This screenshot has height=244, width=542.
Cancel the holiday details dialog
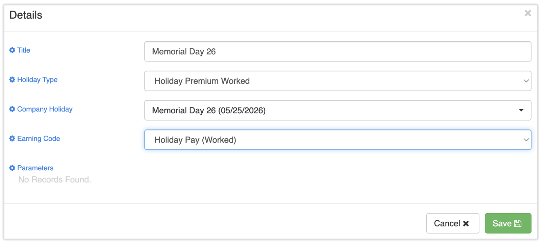[452, 223]
